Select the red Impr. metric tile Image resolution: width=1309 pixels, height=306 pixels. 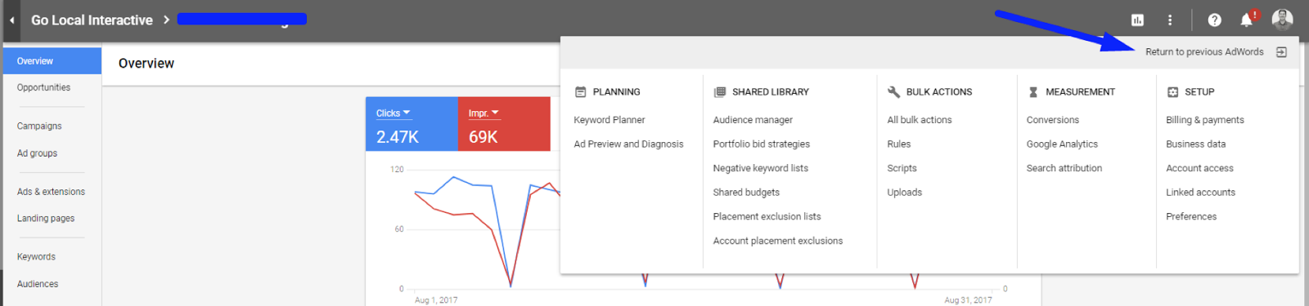pyautogui.click(x=504, y=124)
